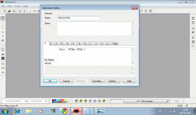Click the Name field with MEDIA IPSA
This screenshot has width=196, height=115.
tap(79, 18)
